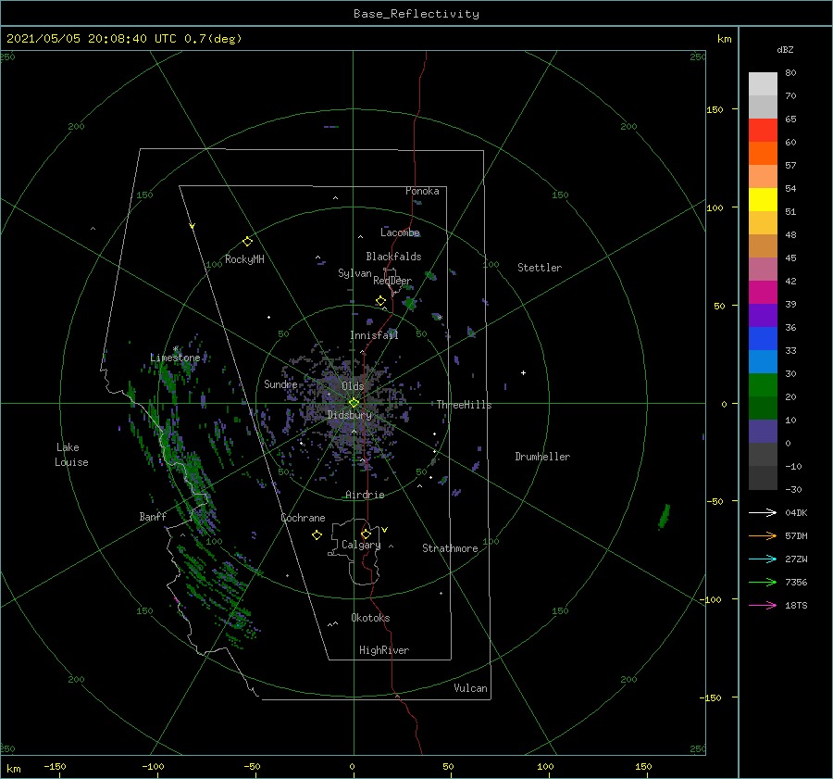The width and height of the screenshot is (833, 779).
Task: Click the Airdrie label
Action: [x=365, y=495]
